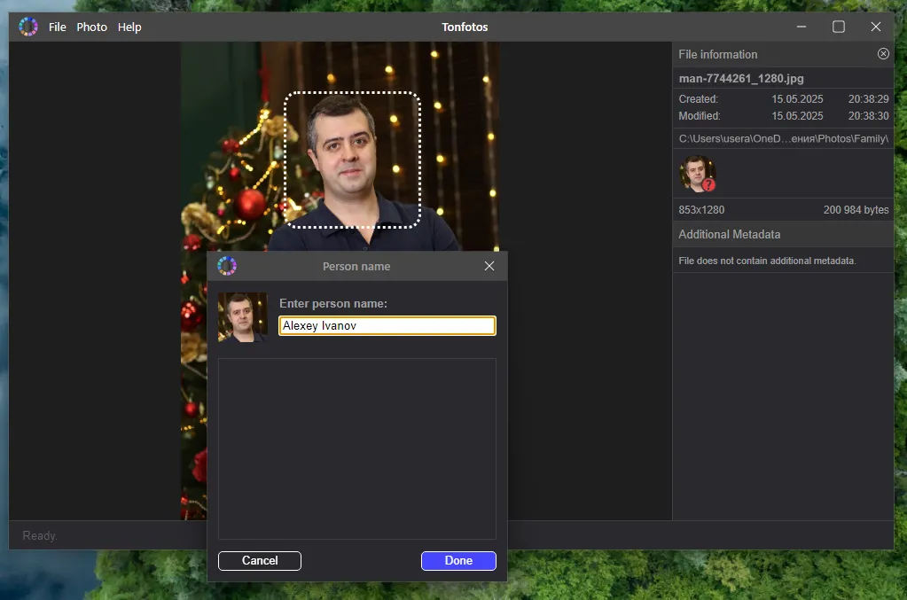
Task: Click the Tonfotos icon in the Person name dialog
Action: 227,266
